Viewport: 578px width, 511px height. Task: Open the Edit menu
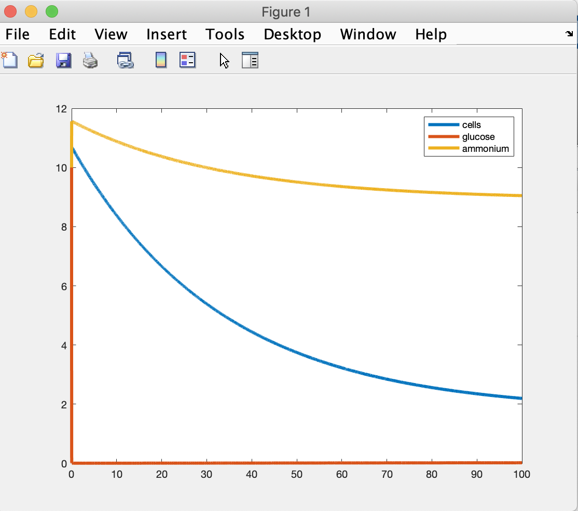(62, 35)
